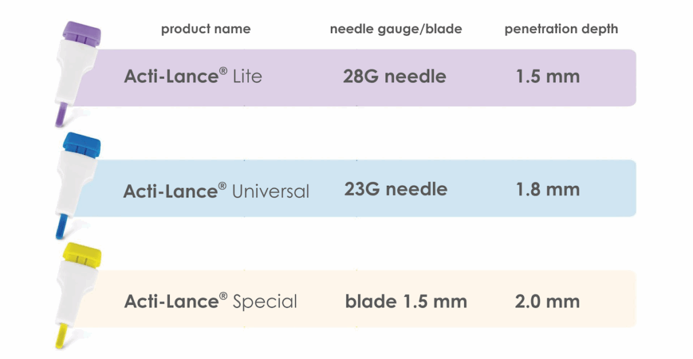
Task: Click the 1.8 mm penetration depth value
Action: click(547, 189)
